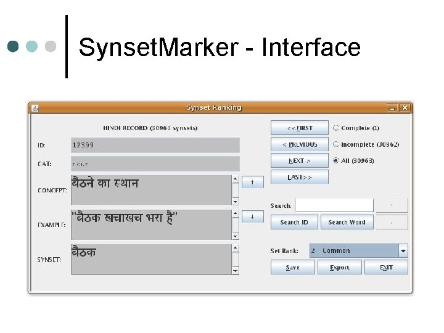The height and width of the screenshot is (333, 444).
Task: Save the current synset rank
Action: tap(293, 267)
